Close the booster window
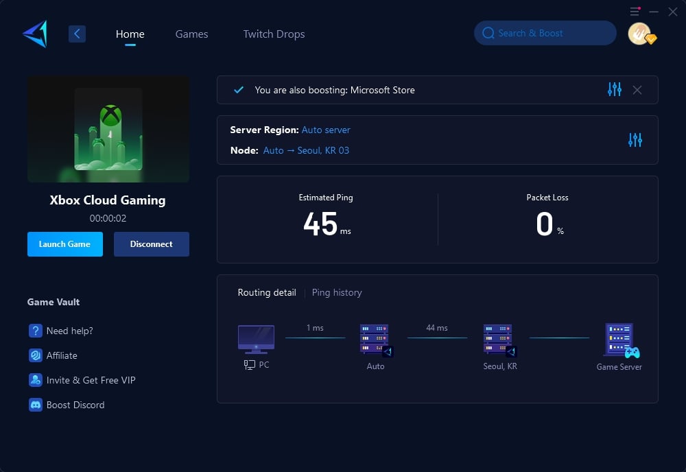This screenshot has height=472, width=686. point(673,12)
